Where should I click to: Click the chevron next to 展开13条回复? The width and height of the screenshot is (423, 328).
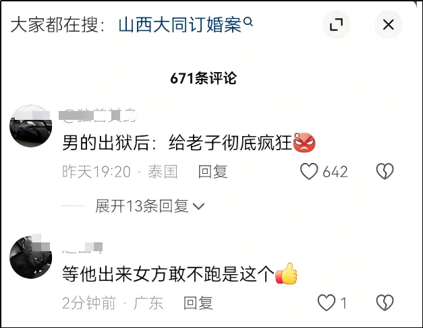click(199, 207)
